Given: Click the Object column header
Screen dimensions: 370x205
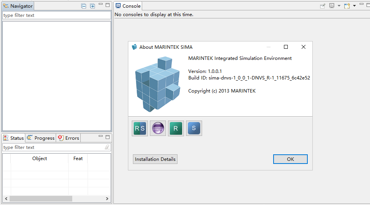Looking at the screenshot, I should (40, 158).
